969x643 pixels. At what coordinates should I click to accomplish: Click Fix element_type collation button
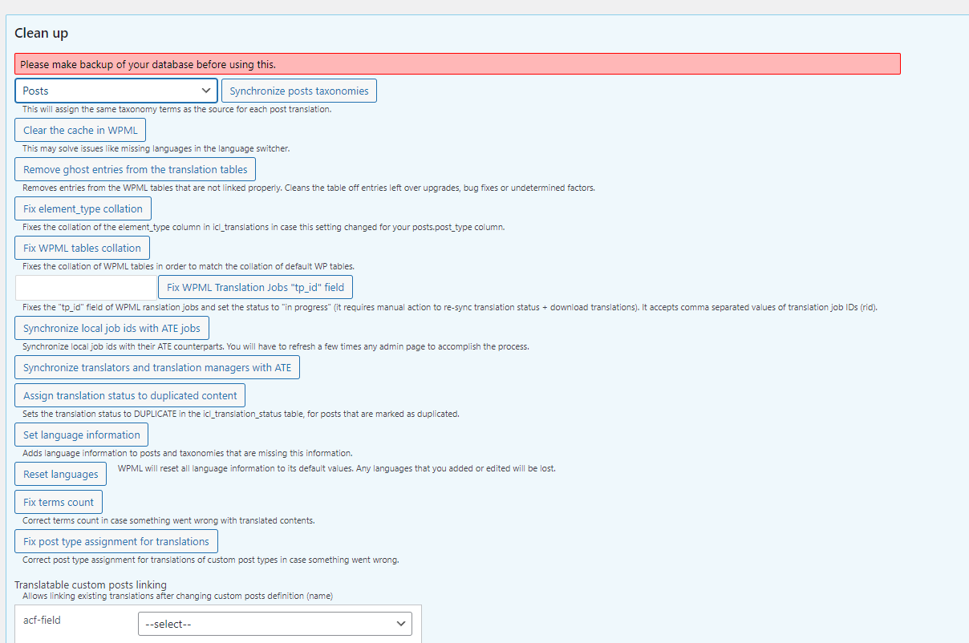click(x=83, y=208)
